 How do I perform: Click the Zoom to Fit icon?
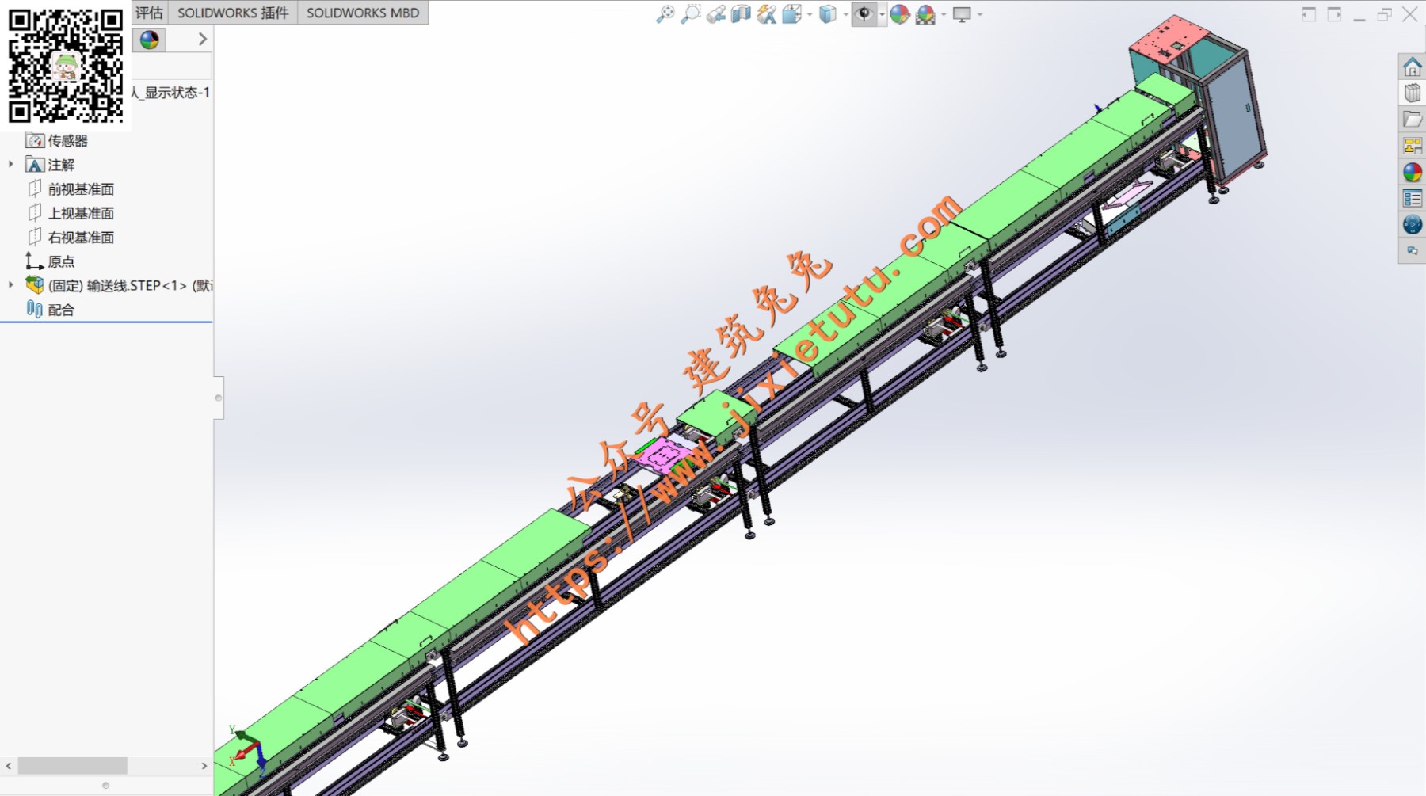[665, 14]
